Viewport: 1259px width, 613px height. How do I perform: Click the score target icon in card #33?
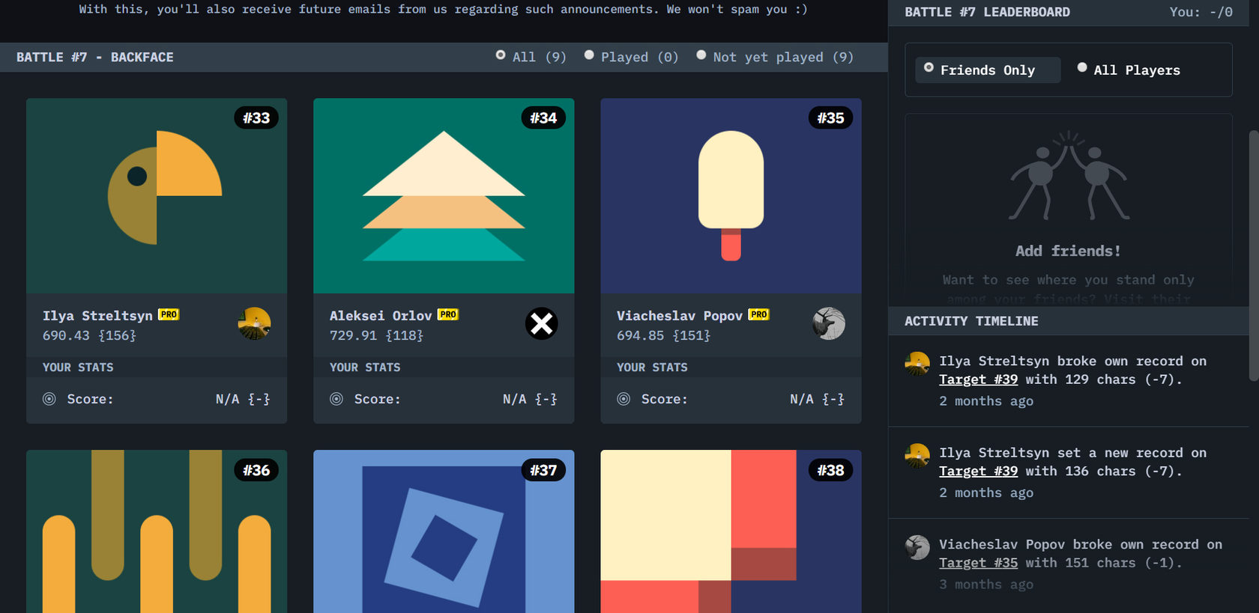tap(49, 399)
